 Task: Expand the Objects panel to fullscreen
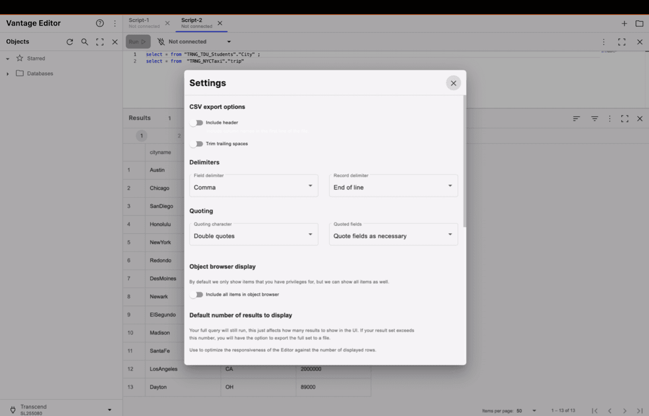click(100, 42)
